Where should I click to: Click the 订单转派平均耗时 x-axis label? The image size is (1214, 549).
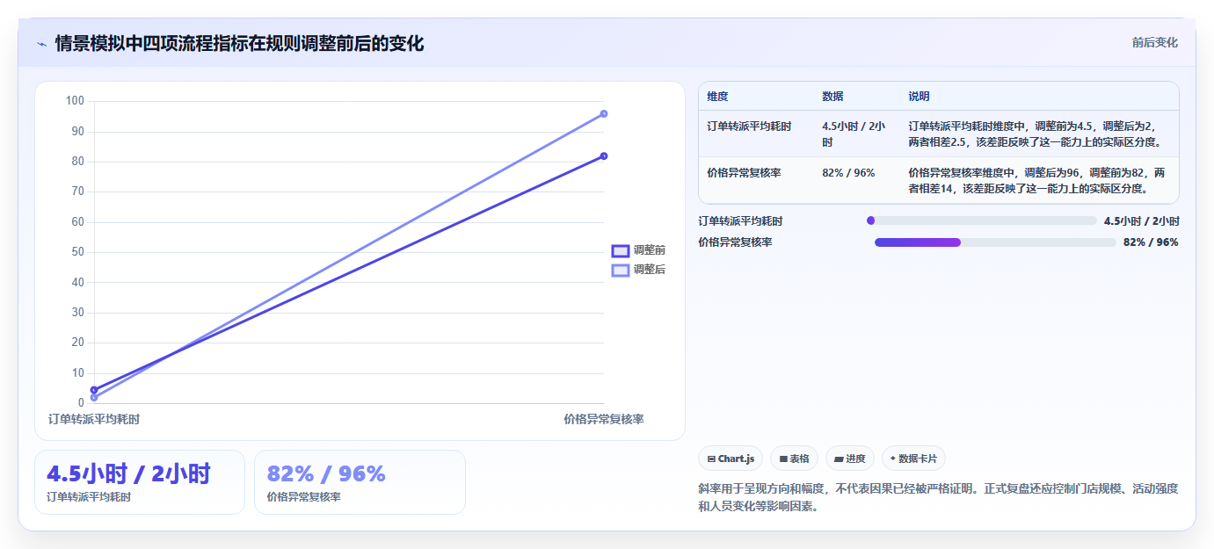pyautogui.click(x=94, y=419)
